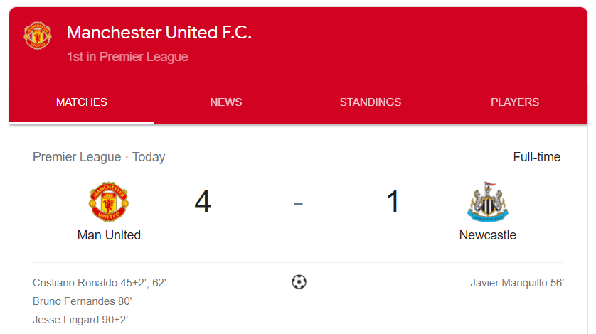
Task: Click the Man United team name
Action: pyautogui.click(x=109, y=235)
